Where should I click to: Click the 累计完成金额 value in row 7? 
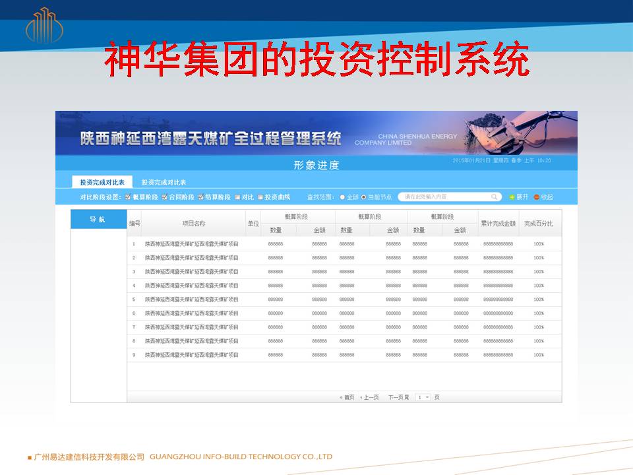coord(498,327)
